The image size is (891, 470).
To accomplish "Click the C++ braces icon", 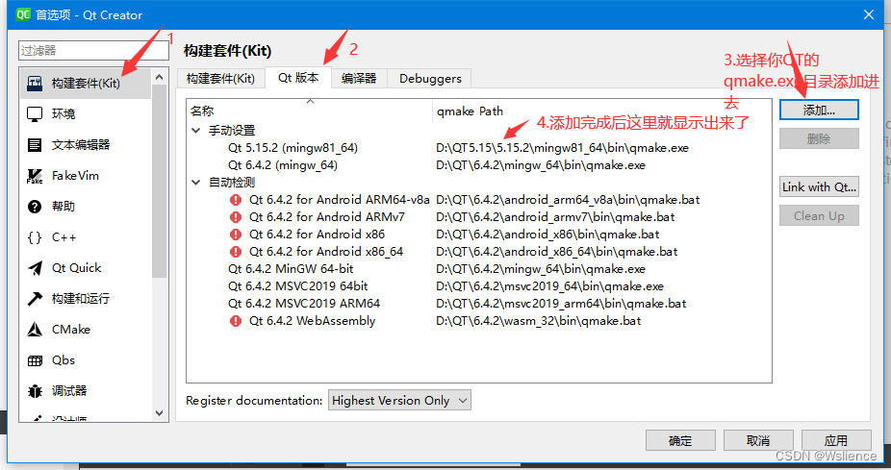I will click(x=35, y=237).
